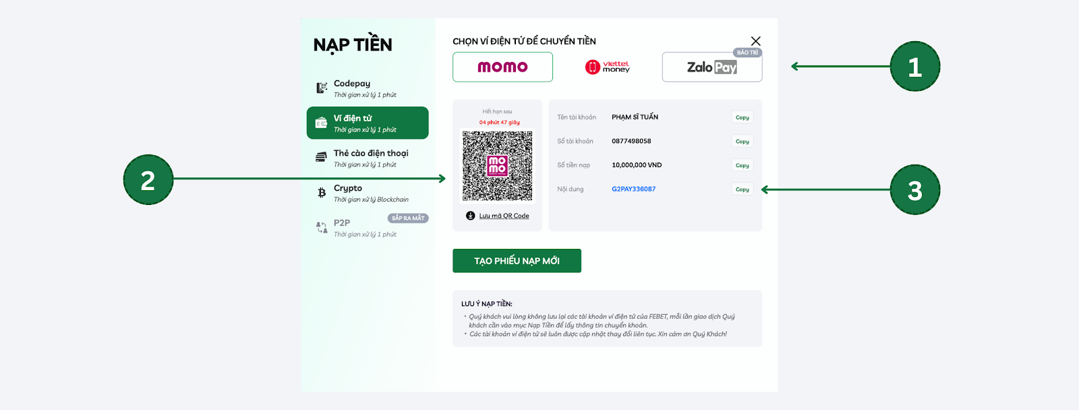Copy the account name PHẠM SĨ TUẤN
This screenshot has height=410, width=1079.
click(742, 117)
